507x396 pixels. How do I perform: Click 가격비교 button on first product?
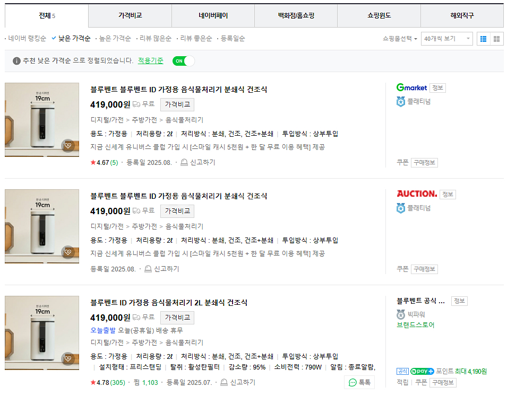click(177, 104)
